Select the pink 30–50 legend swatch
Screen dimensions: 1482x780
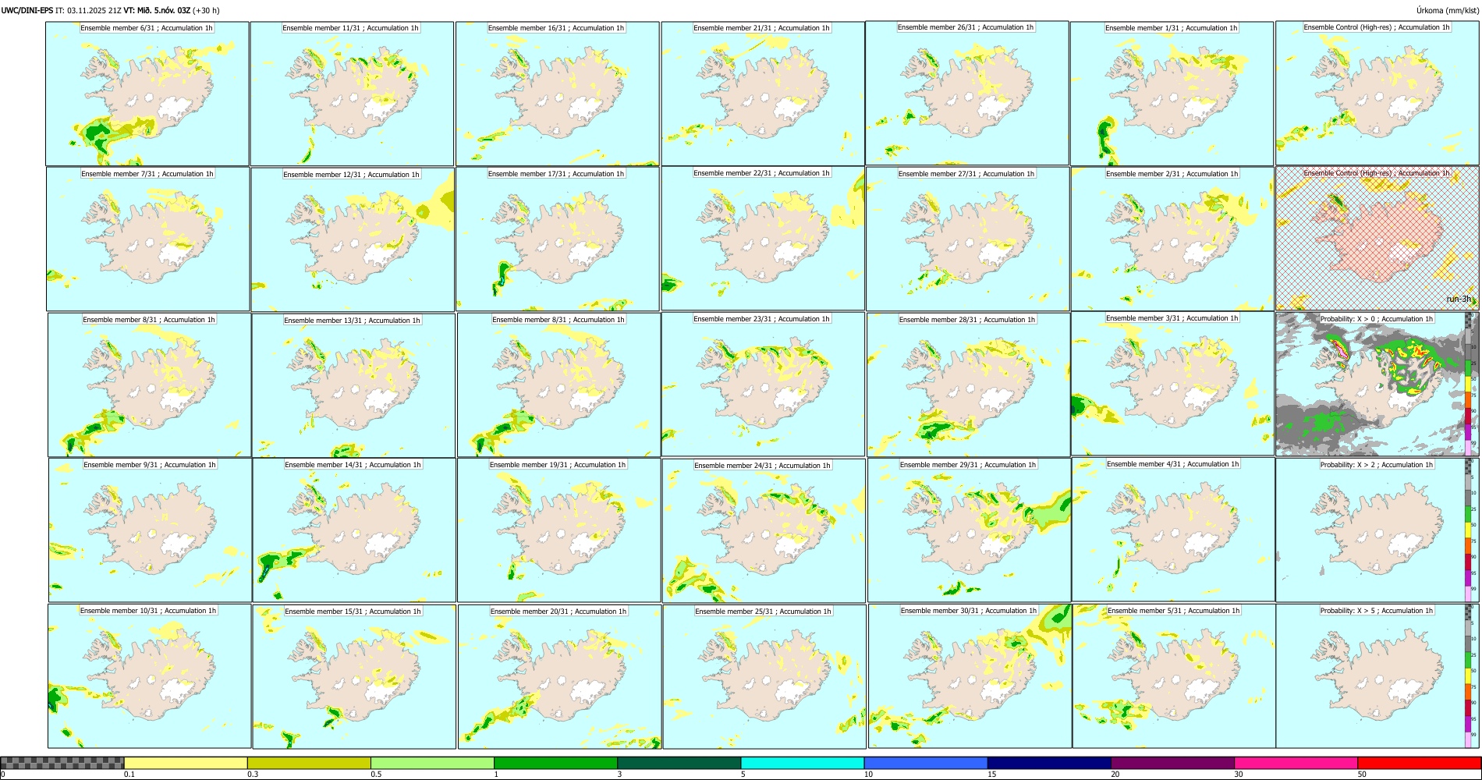click(1296, 763)
